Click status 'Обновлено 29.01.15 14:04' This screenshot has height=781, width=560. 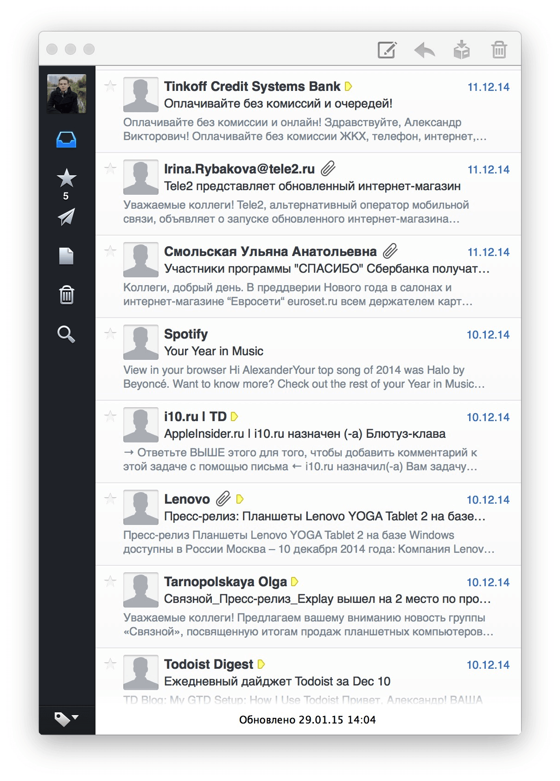(x=307, y=720)
